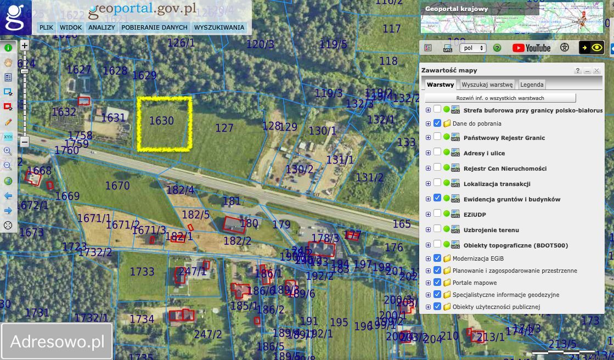Choose the blue rectangle selection tool

[x=8, y=92]
